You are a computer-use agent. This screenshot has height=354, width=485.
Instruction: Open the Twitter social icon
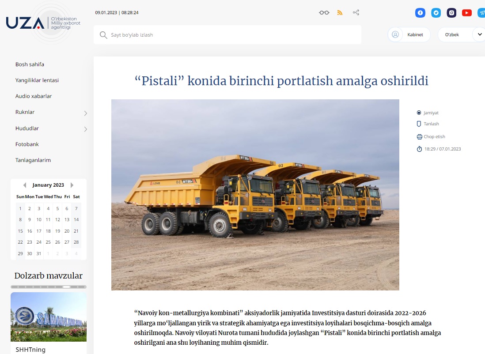point(436,13)
